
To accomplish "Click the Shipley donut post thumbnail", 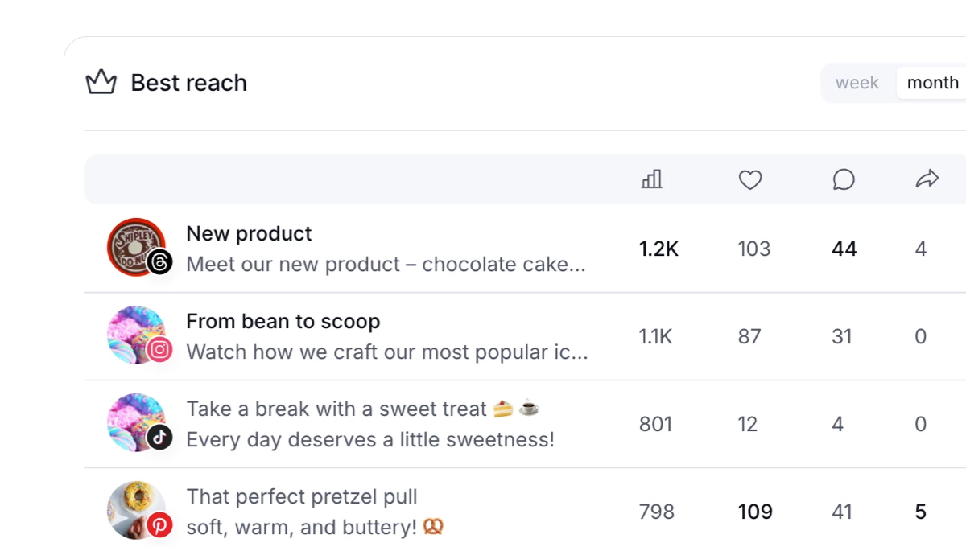I will pos(134,247).
